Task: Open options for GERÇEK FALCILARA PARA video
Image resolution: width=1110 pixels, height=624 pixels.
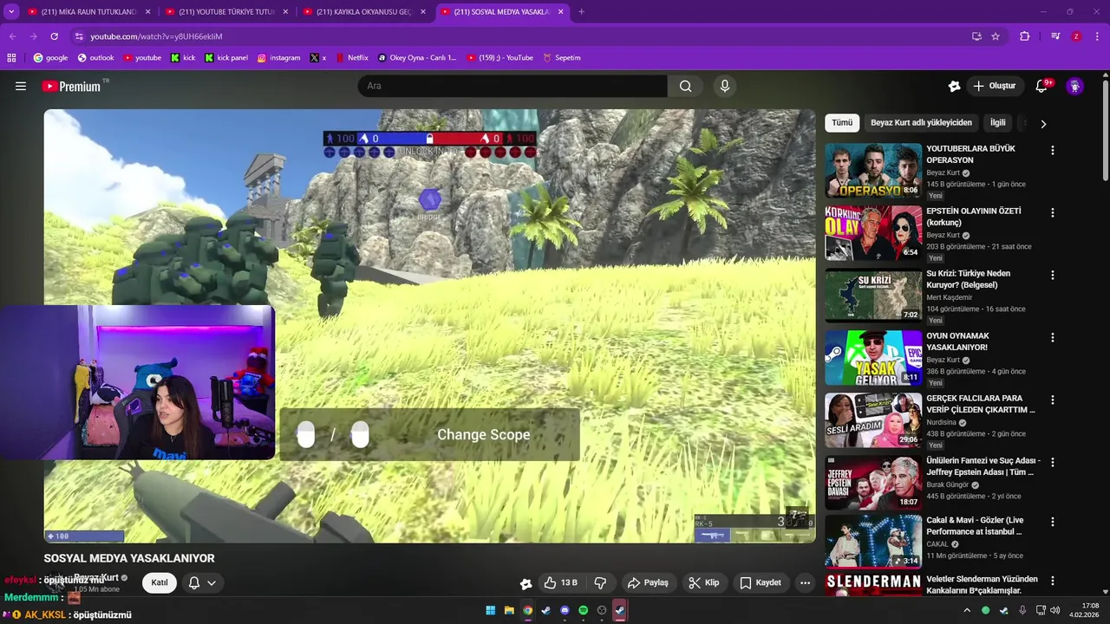Action: (1053, 400)
